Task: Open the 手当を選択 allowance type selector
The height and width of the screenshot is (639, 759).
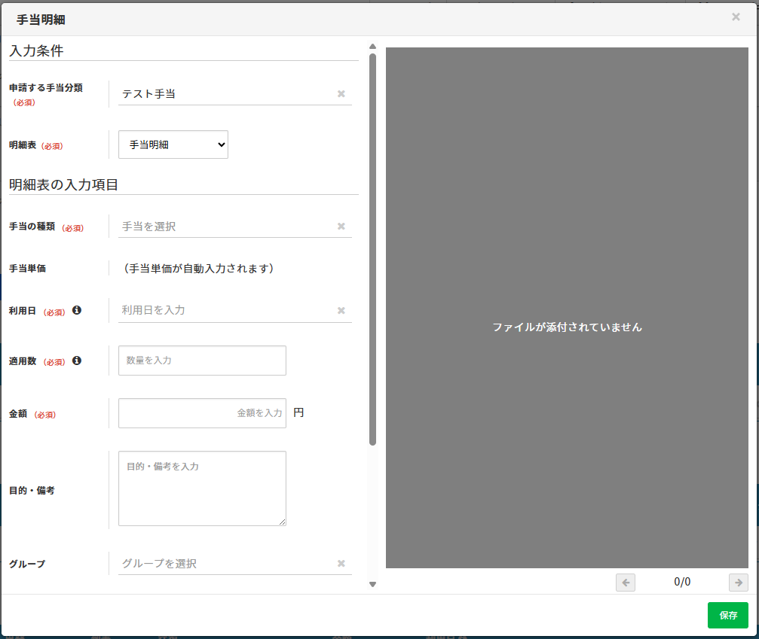Action: [226, 227]
